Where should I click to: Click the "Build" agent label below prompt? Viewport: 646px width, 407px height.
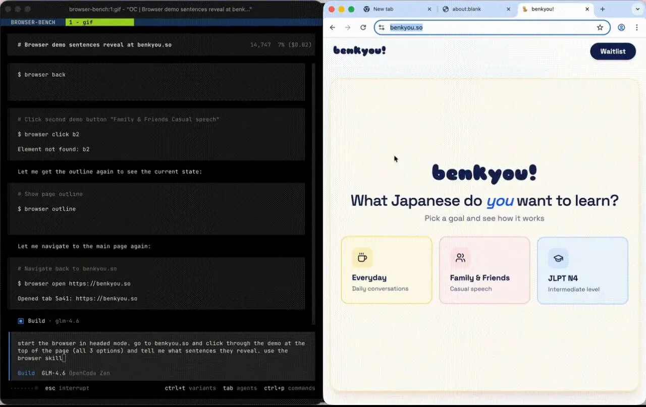(x=26, y=373)
